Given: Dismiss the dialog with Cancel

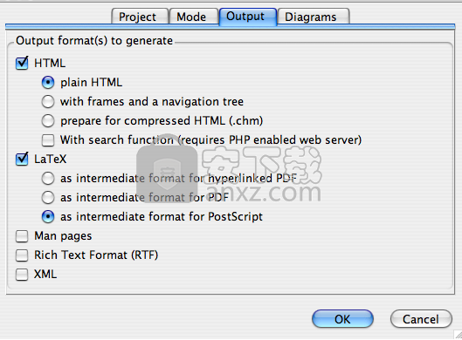Looking at the screenshot, I should click(421, 319).
